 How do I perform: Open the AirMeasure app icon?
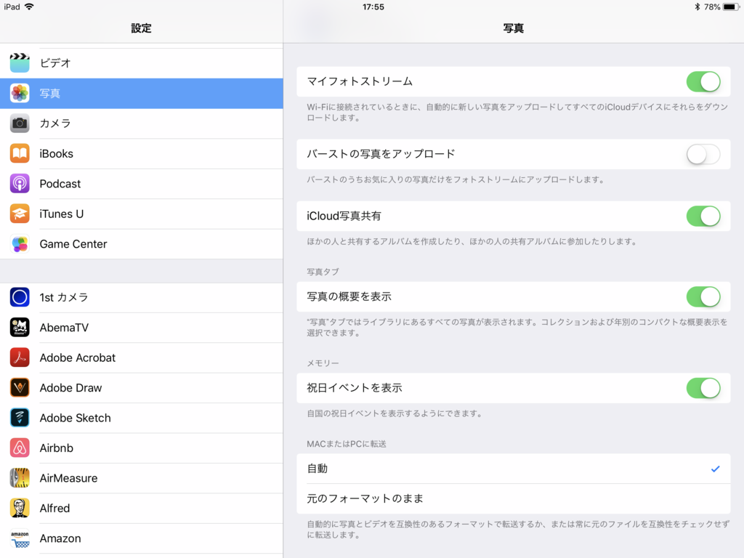(20, 478)
